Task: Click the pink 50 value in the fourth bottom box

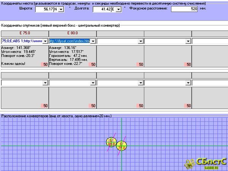Action: 188,106
